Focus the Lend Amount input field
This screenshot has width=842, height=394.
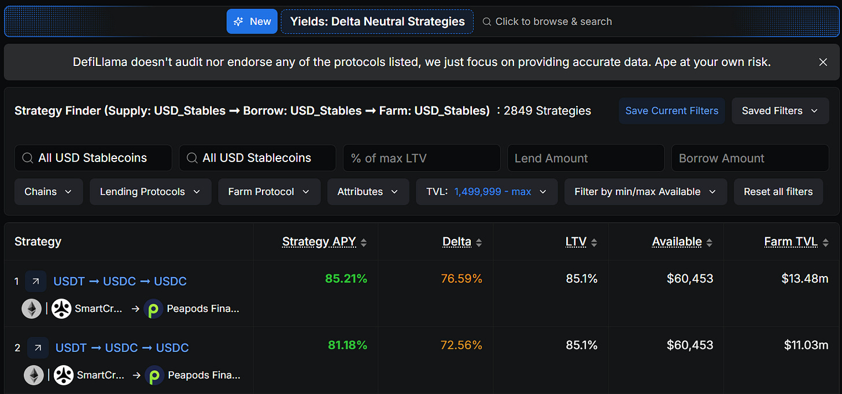[x=585, y=158]
